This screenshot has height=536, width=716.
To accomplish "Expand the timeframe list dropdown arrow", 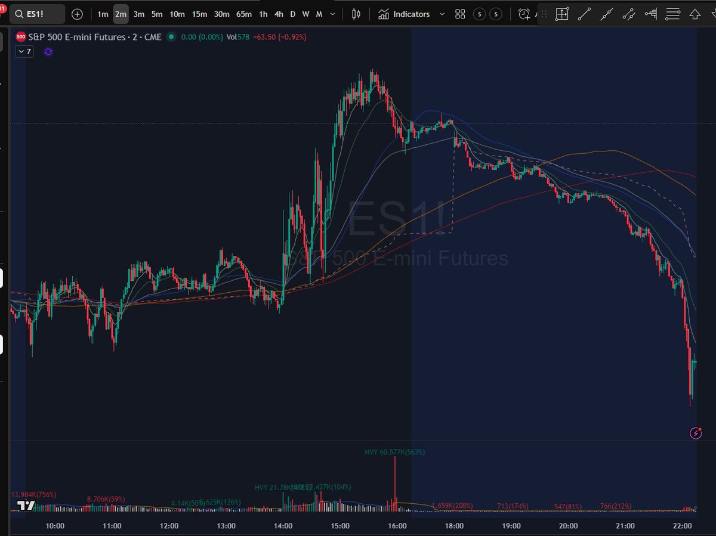I will coord(332,14).
